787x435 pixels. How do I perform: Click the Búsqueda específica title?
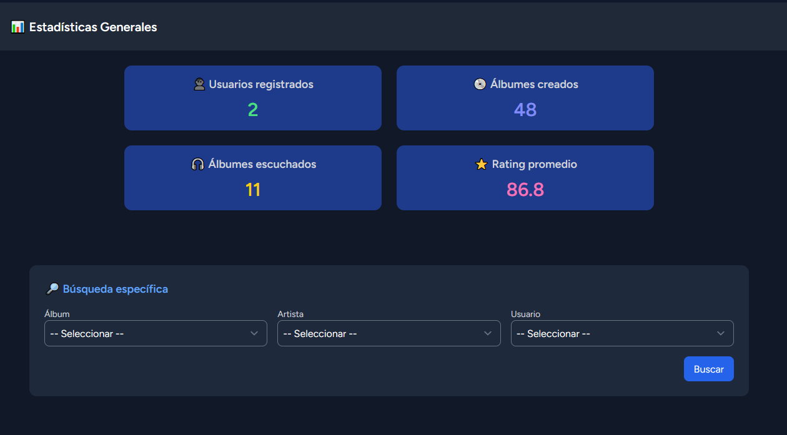click(115, 289)
